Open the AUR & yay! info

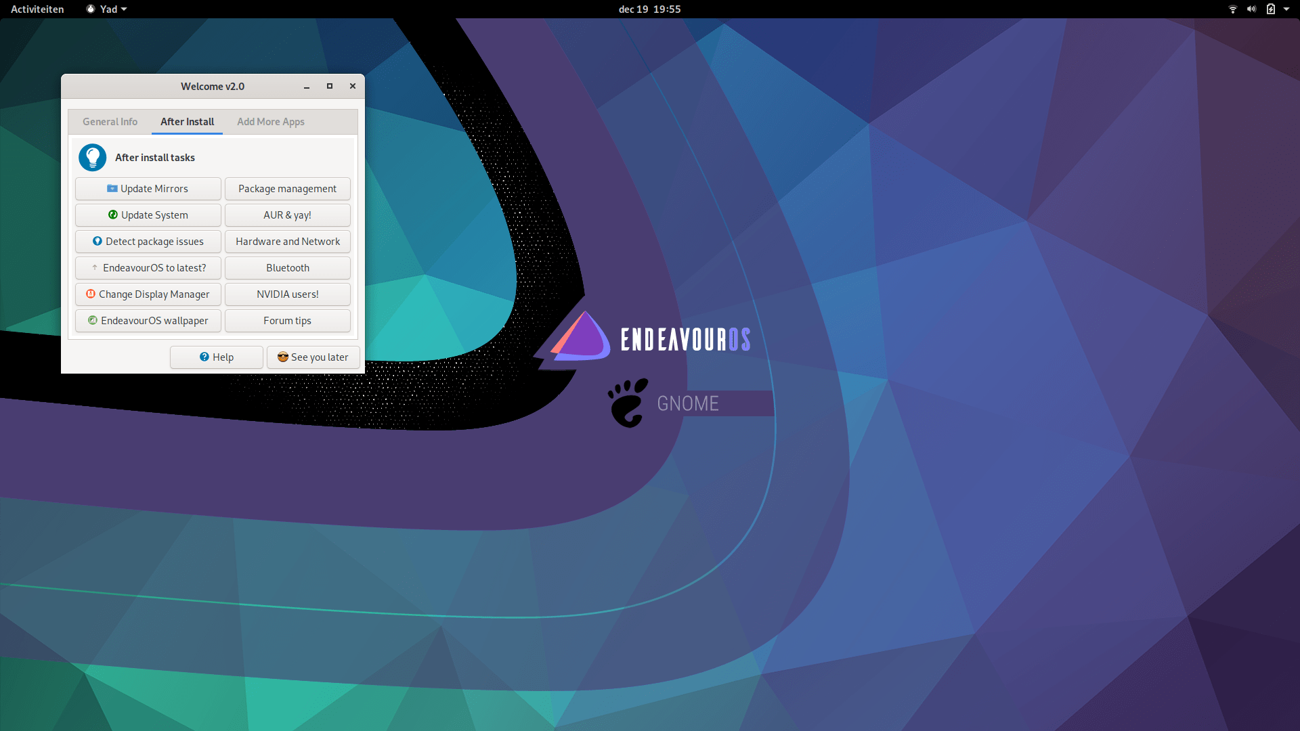point(287,215)
